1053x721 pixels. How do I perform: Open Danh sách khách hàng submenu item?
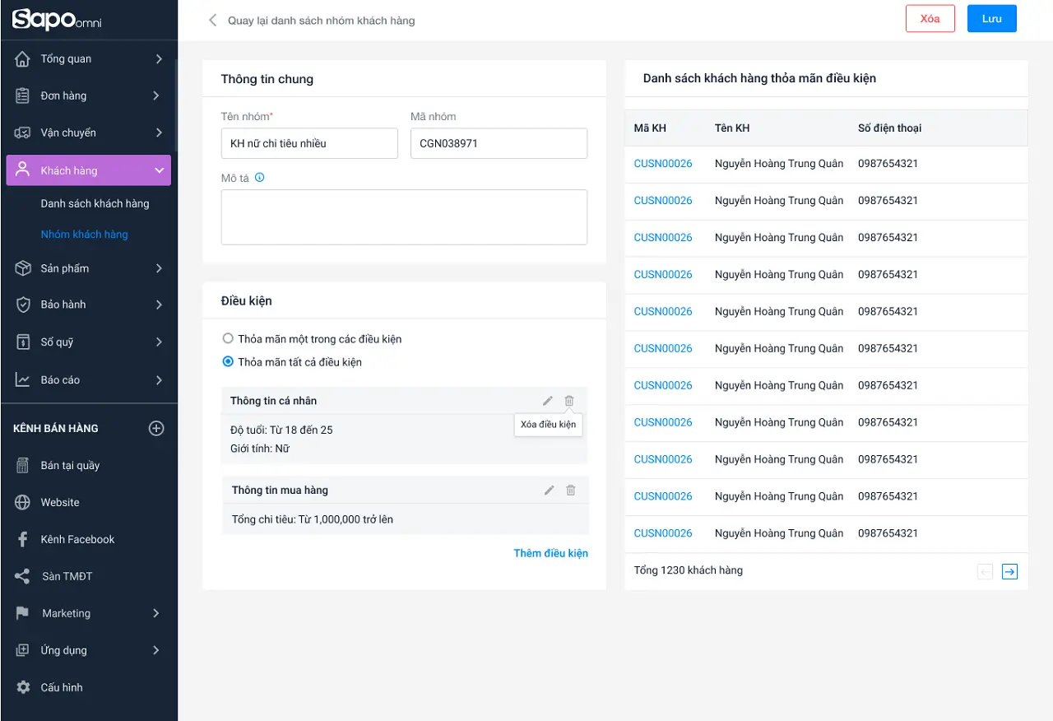click(95, 203)
